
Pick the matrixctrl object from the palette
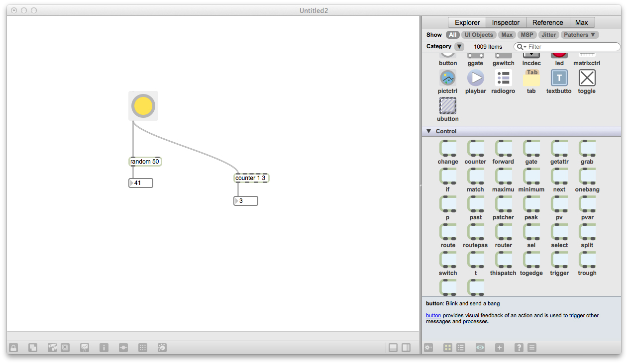pyautogui.click(x=586, y=55)
